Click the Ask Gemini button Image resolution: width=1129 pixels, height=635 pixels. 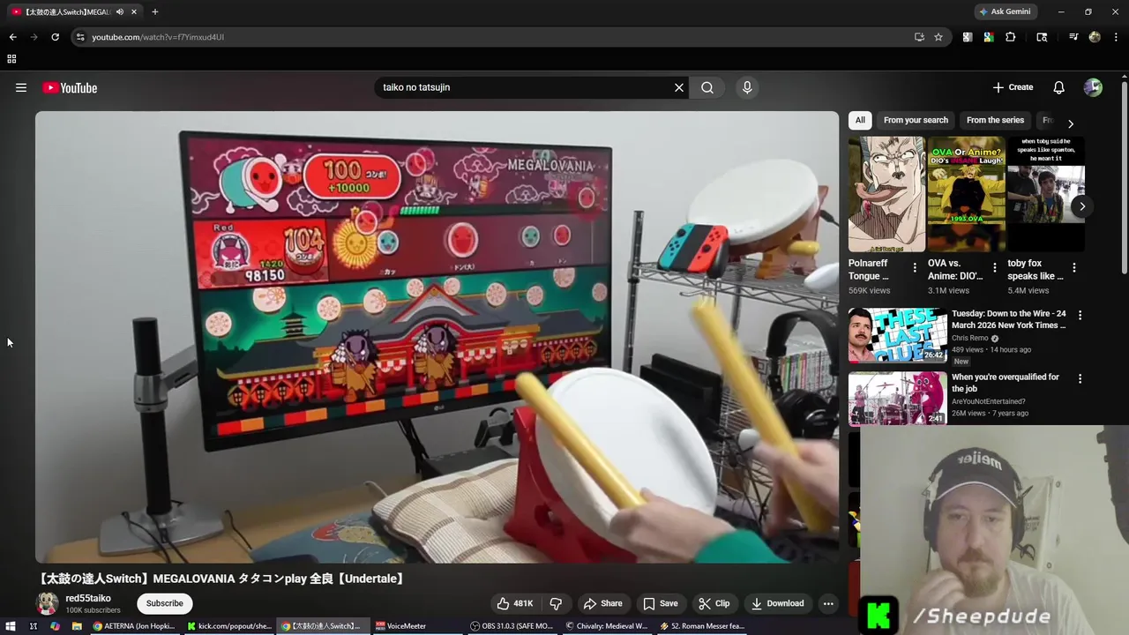tap(1004, 11)
